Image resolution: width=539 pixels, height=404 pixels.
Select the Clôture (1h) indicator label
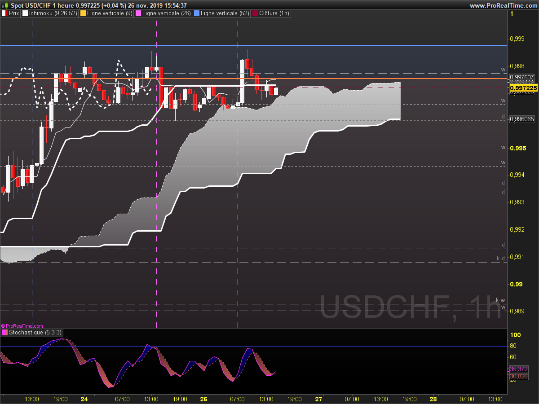(x=274, y=14)
